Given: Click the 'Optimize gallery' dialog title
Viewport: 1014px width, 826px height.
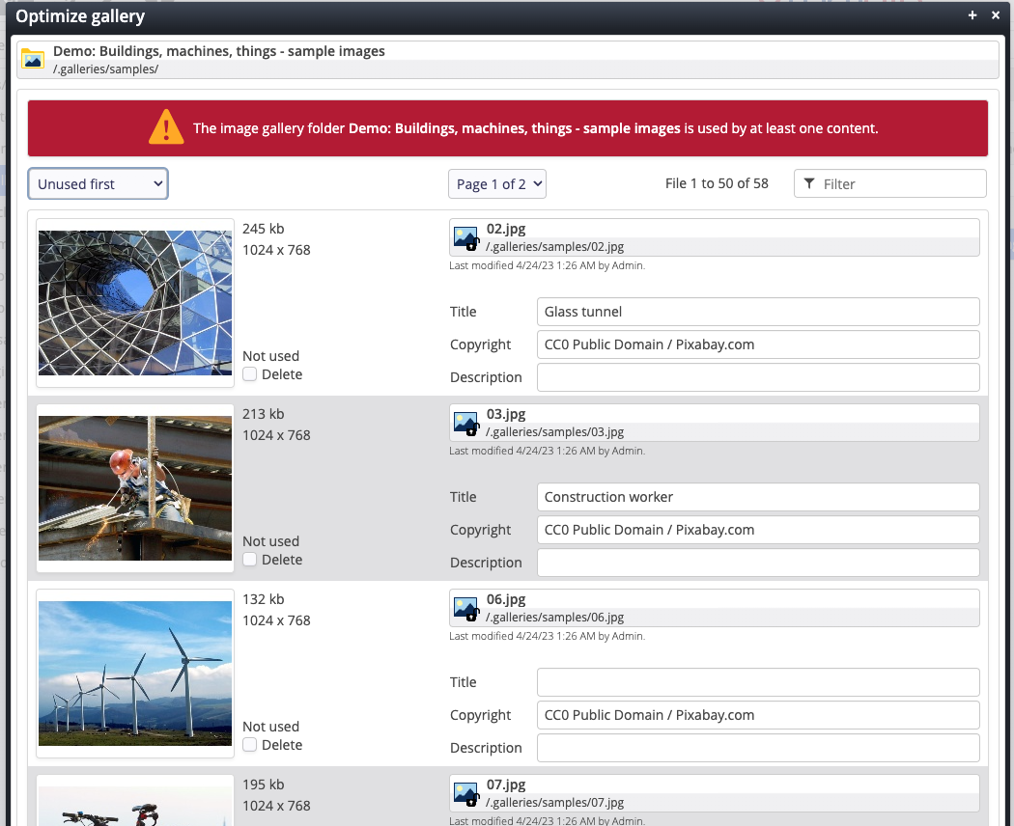Looking at the screenshot, I should (80, 16).
